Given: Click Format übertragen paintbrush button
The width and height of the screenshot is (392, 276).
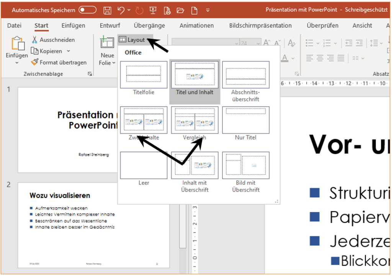Looking at the screenshot, I should point(59,62).
